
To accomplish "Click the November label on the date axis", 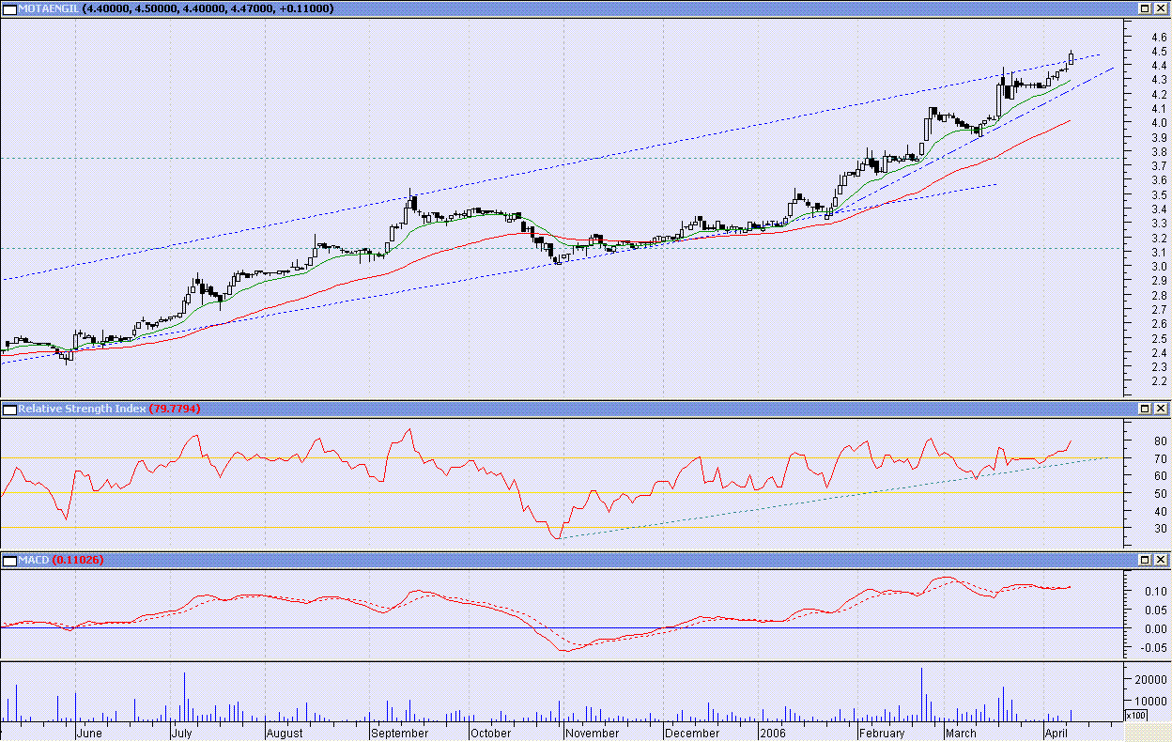I will (592, 734).
